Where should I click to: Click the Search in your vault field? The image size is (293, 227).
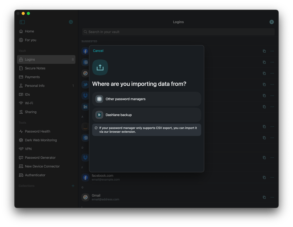[178, 32]
